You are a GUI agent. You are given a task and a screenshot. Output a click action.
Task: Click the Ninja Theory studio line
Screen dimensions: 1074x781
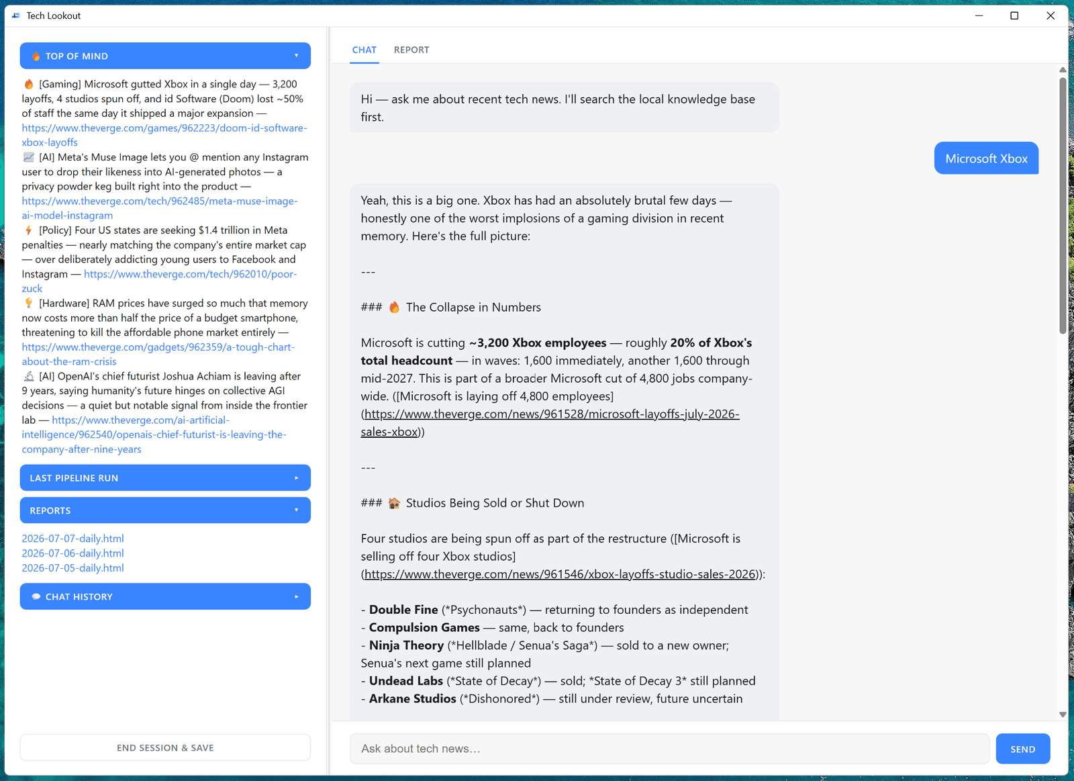[x=544, y=654]
